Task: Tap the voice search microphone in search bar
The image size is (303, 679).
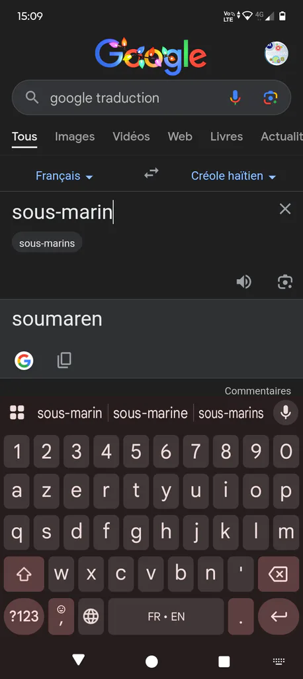Action: [235, 98]
